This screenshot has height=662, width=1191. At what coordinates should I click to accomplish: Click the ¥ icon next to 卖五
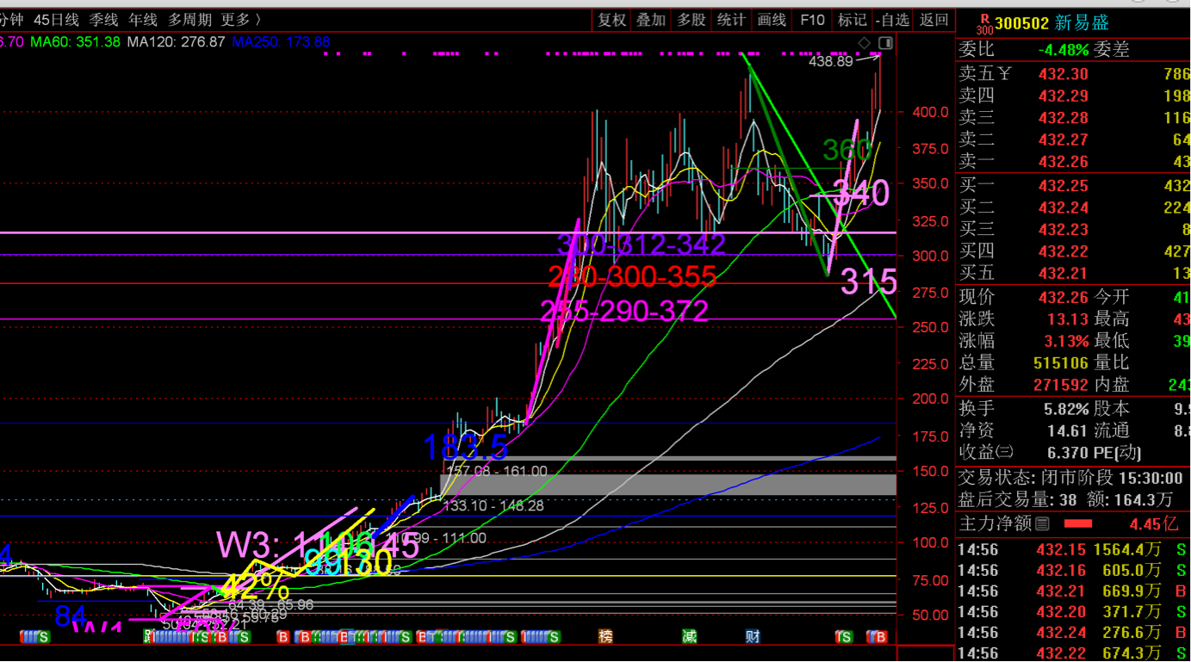(1005, 74)
